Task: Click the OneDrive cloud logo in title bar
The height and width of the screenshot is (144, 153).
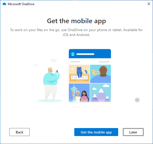Action: (x=4, y=4)
